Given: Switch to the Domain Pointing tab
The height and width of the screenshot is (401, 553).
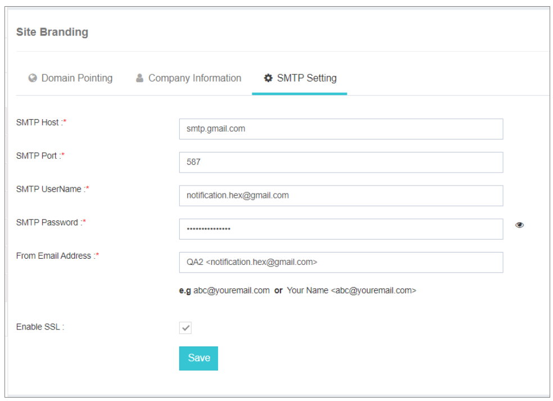Looking at the screenshot, I should tap(76, 78).
